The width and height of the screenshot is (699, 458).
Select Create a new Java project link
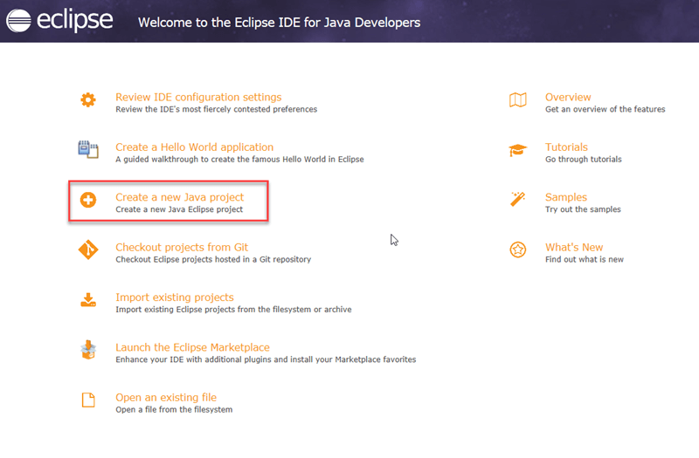(179, 197)
